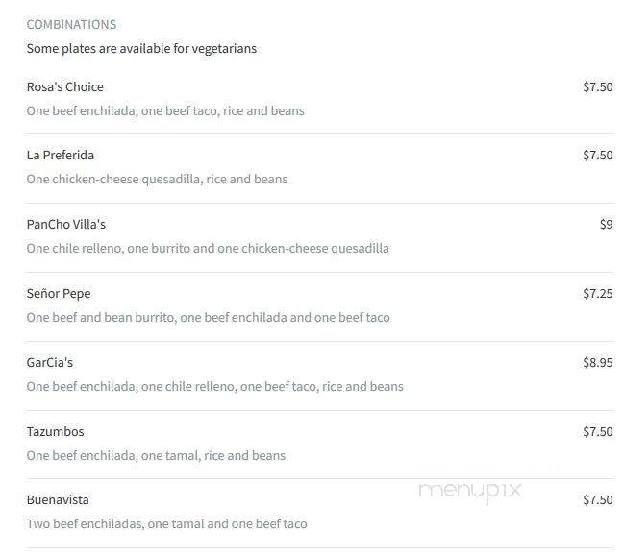Select the Buenavista combination
The width and height of the screenshot is (625, 556).
[x=58, y=500]
